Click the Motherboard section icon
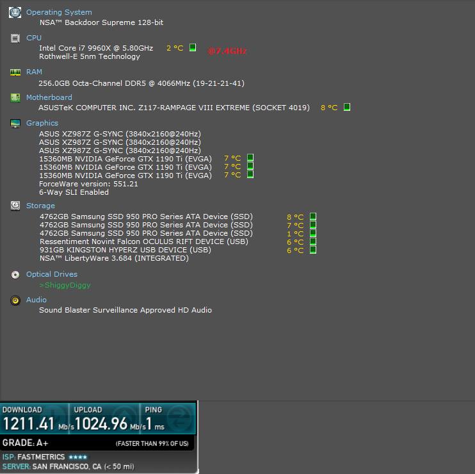The width and height of the screenshot is (475, 474). tap(15, 97)
